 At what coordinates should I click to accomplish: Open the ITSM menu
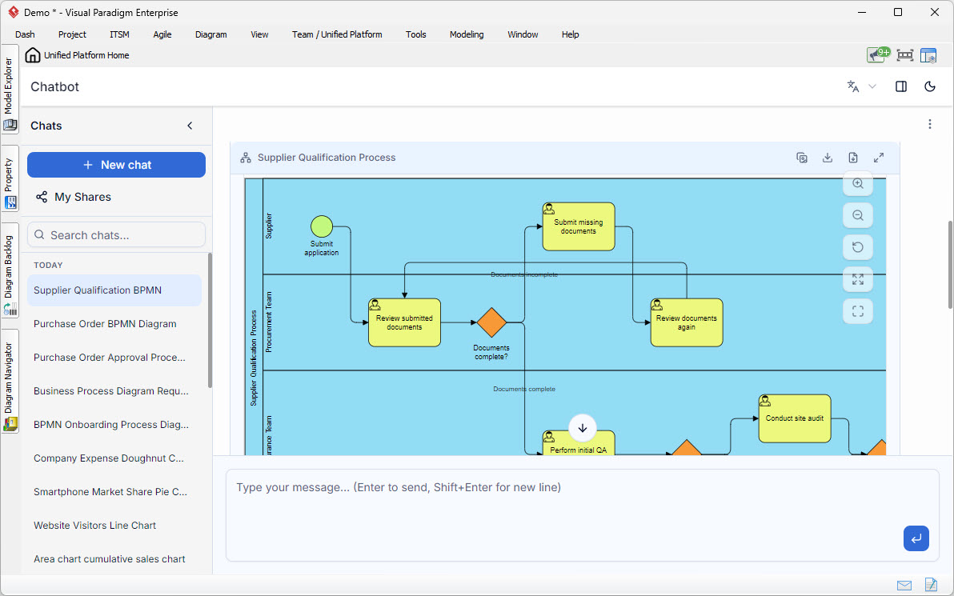pyautogui.click(x=119, y=34)
